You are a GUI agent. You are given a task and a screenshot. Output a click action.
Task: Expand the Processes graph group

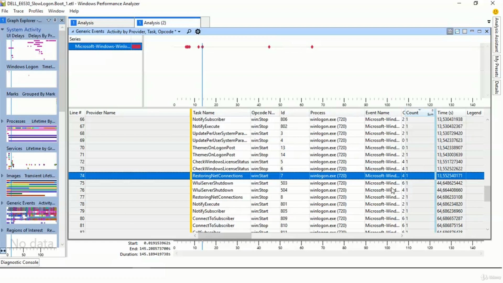[x=2, y=121]
